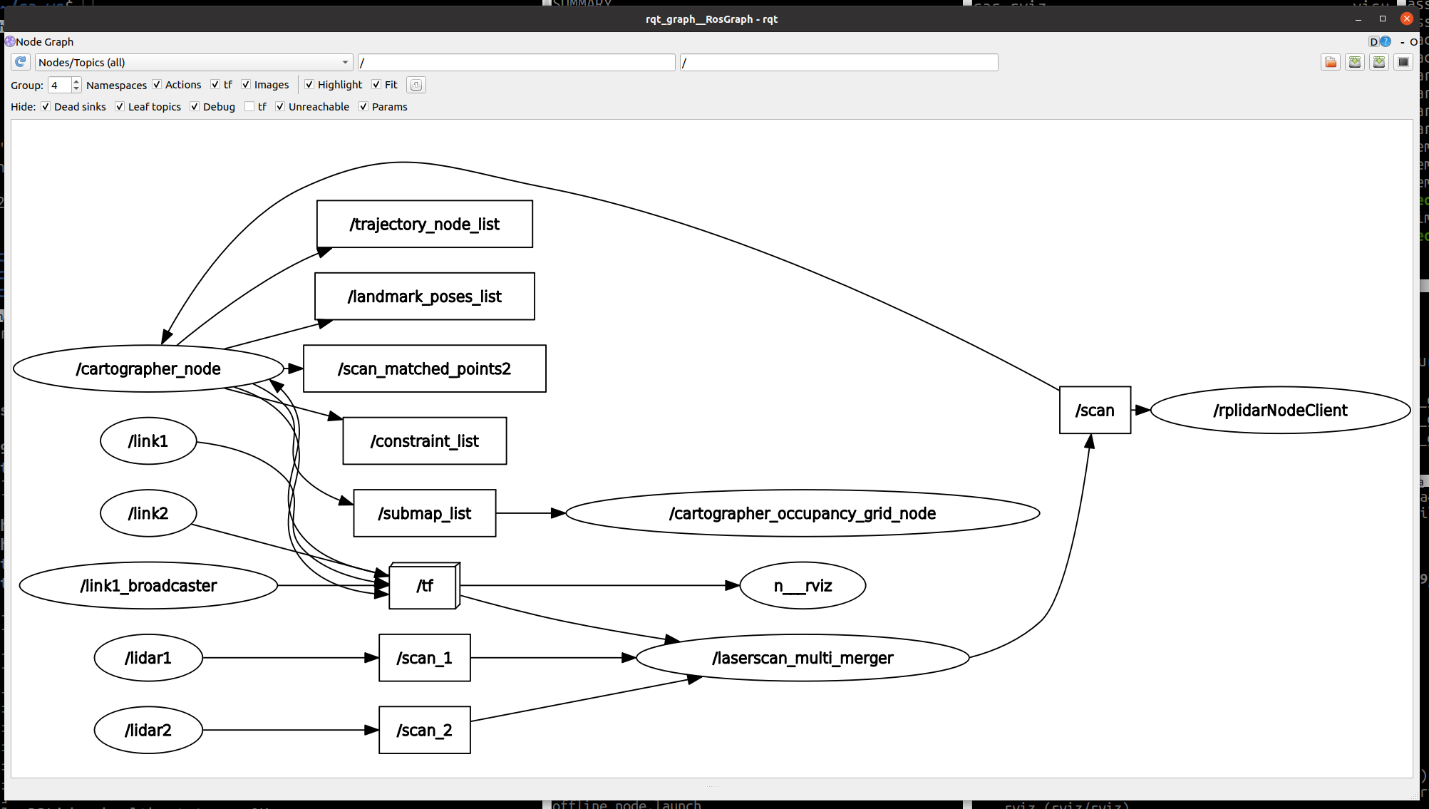Minimize the rqt_graph window

tap(1358, 19)
